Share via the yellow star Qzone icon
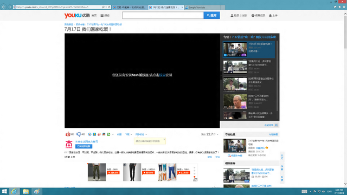This screenshot has height=195, width=347. pos(94,134)
